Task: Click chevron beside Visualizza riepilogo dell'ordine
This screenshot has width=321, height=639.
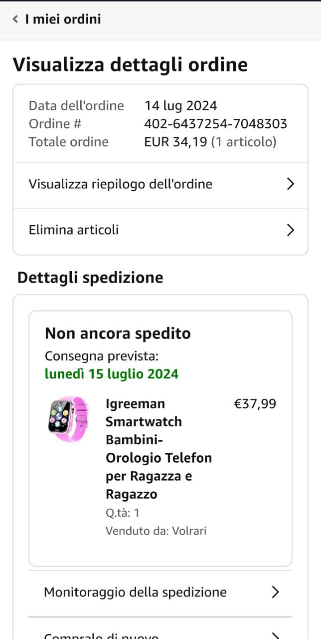Action: (291, 184)
